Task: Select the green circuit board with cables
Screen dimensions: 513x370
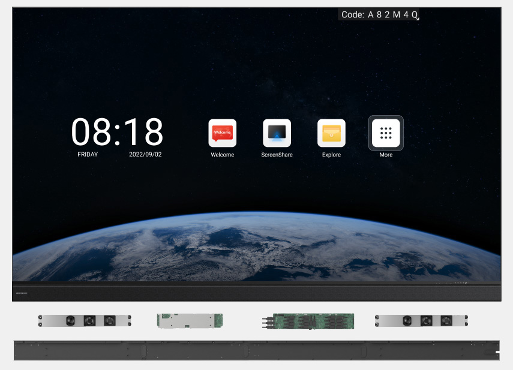Action: 308,321
